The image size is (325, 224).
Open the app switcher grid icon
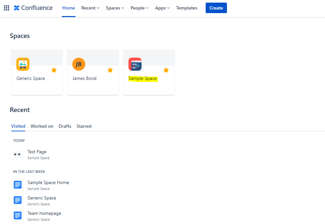pos(7,8)
